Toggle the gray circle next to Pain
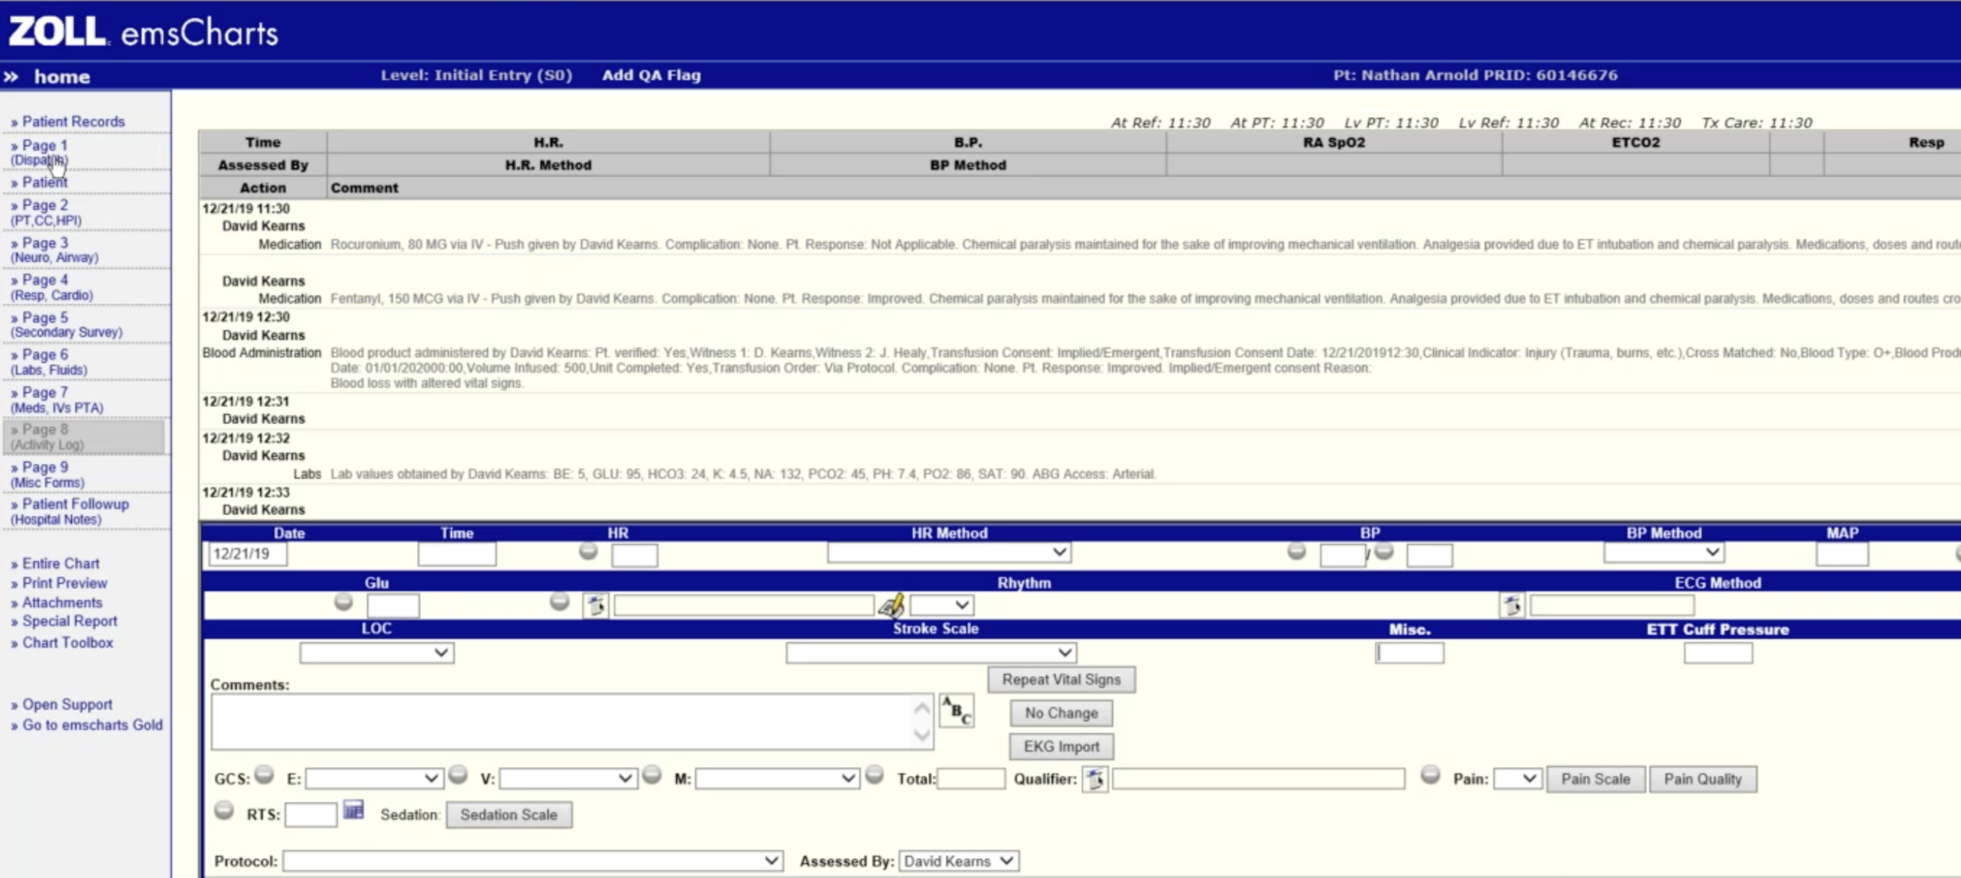This screenshot has height=878, width=1961. 1429,777
